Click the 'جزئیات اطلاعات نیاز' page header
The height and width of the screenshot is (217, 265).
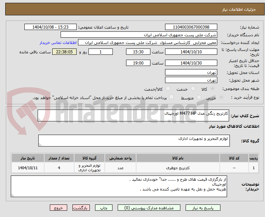(239, 9)
